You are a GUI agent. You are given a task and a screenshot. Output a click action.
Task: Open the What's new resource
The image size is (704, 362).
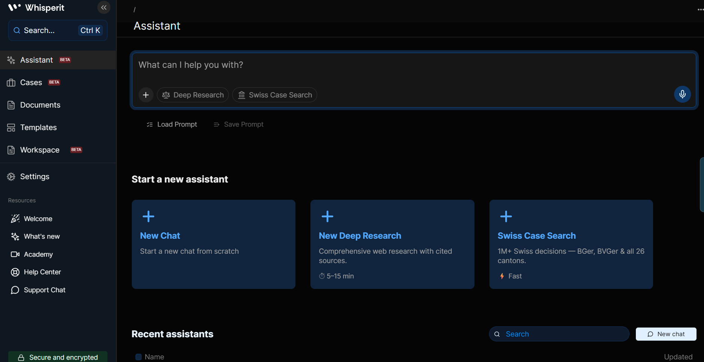pyautogui.click(x=42, y=236)
